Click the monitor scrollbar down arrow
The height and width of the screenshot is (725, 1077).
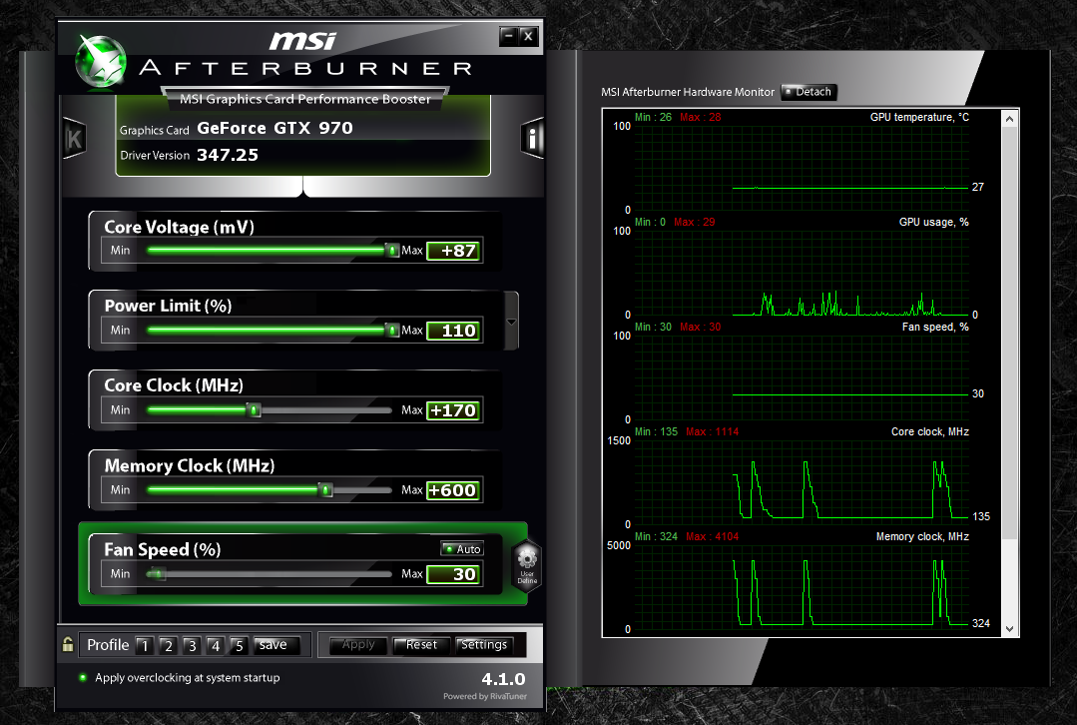(1009, 628)
